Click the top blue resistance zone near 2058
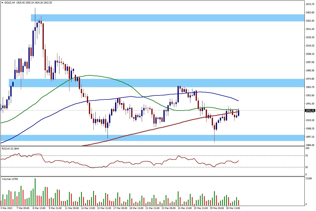 (166, 18)
